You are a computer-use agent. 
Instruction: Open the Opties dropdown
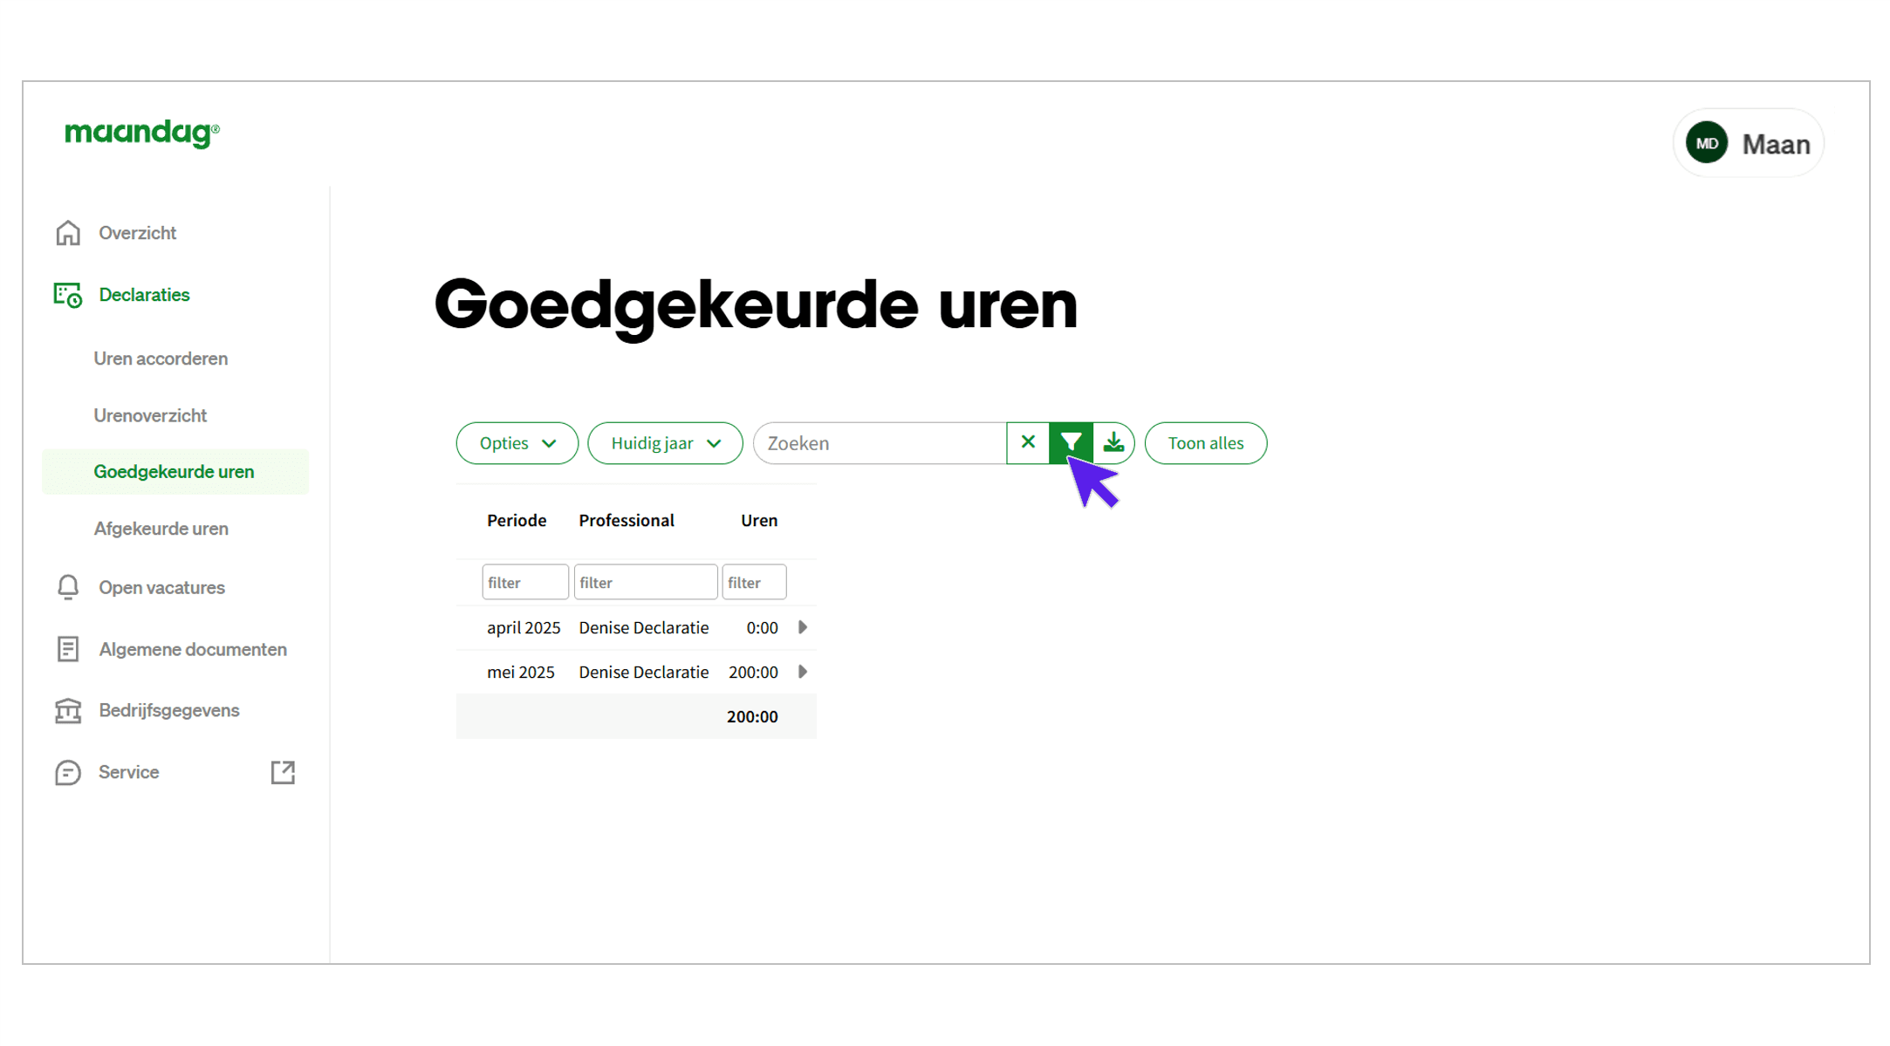[517, 442]
